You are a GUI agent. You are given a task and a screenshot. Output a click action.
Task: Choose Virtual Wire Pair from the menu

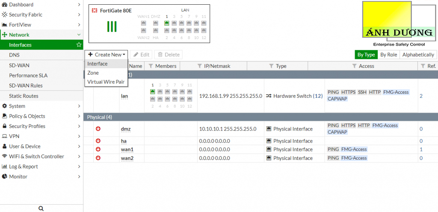[106, 82]
